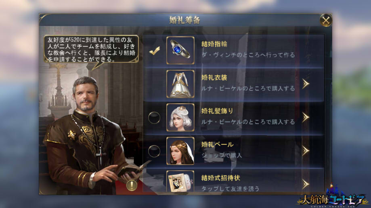
Task: Click the ショップで購入 shop text
Action: [222, 155]
